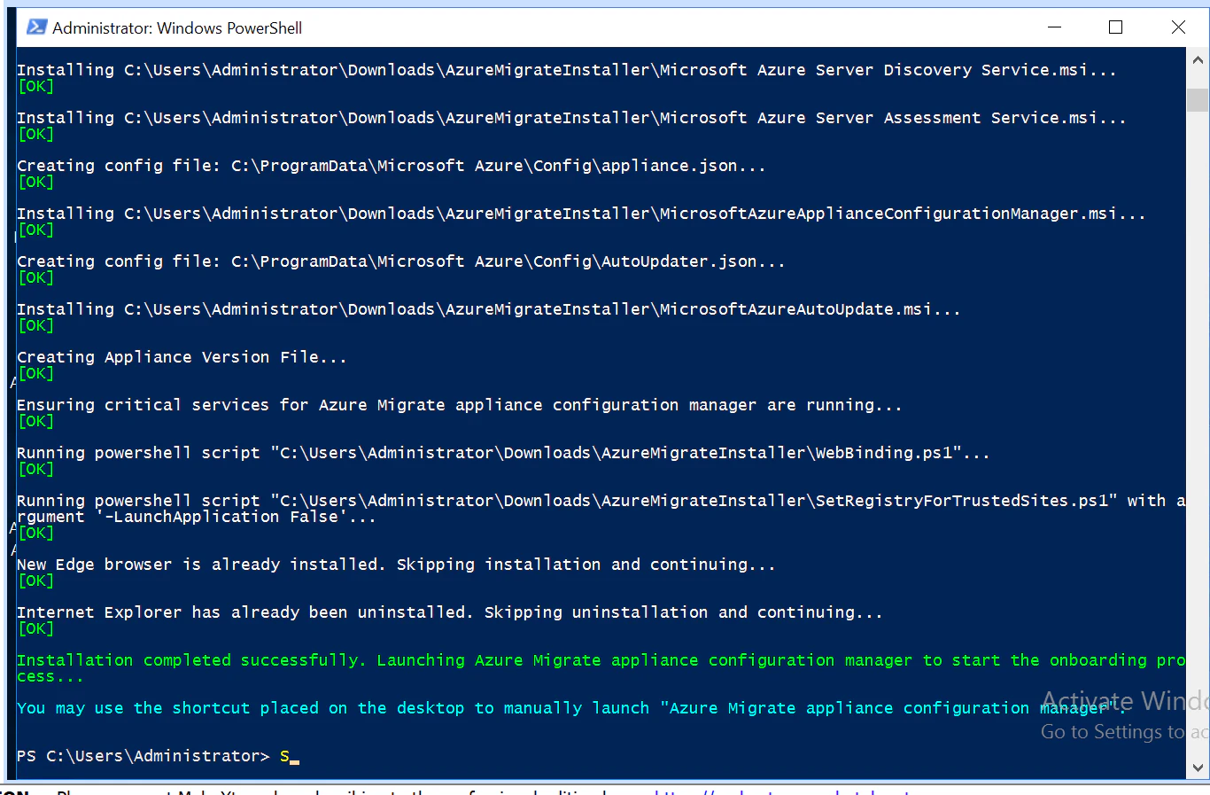
Task: Click the [OK] under the WebBinding.ps1 line
Action: point(36,469)
